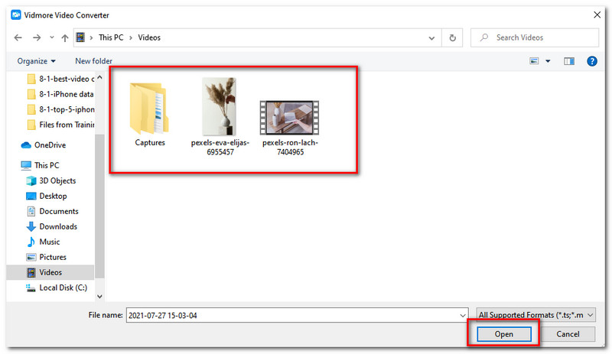
Task: Open Local Disk (C:) in the sidebar
Action: 57,288
